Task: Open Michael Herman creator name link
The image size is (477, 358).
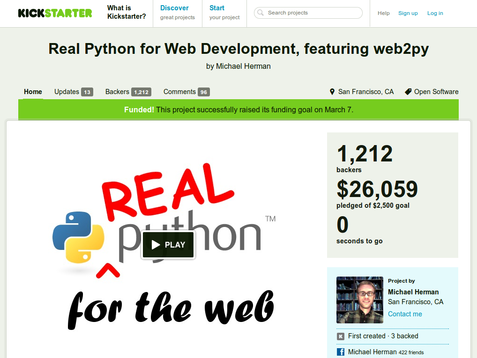Action: pos(413,292)
